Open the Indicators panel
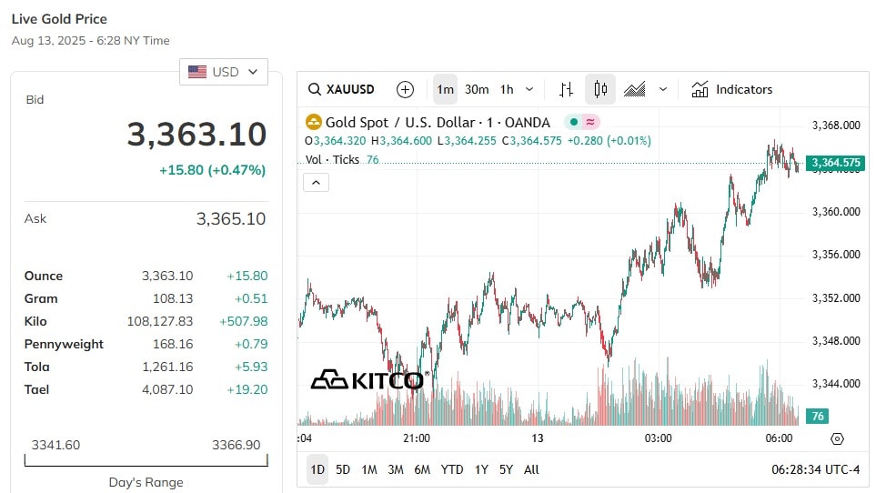This screenshot has width=876, height=493. 732,89
